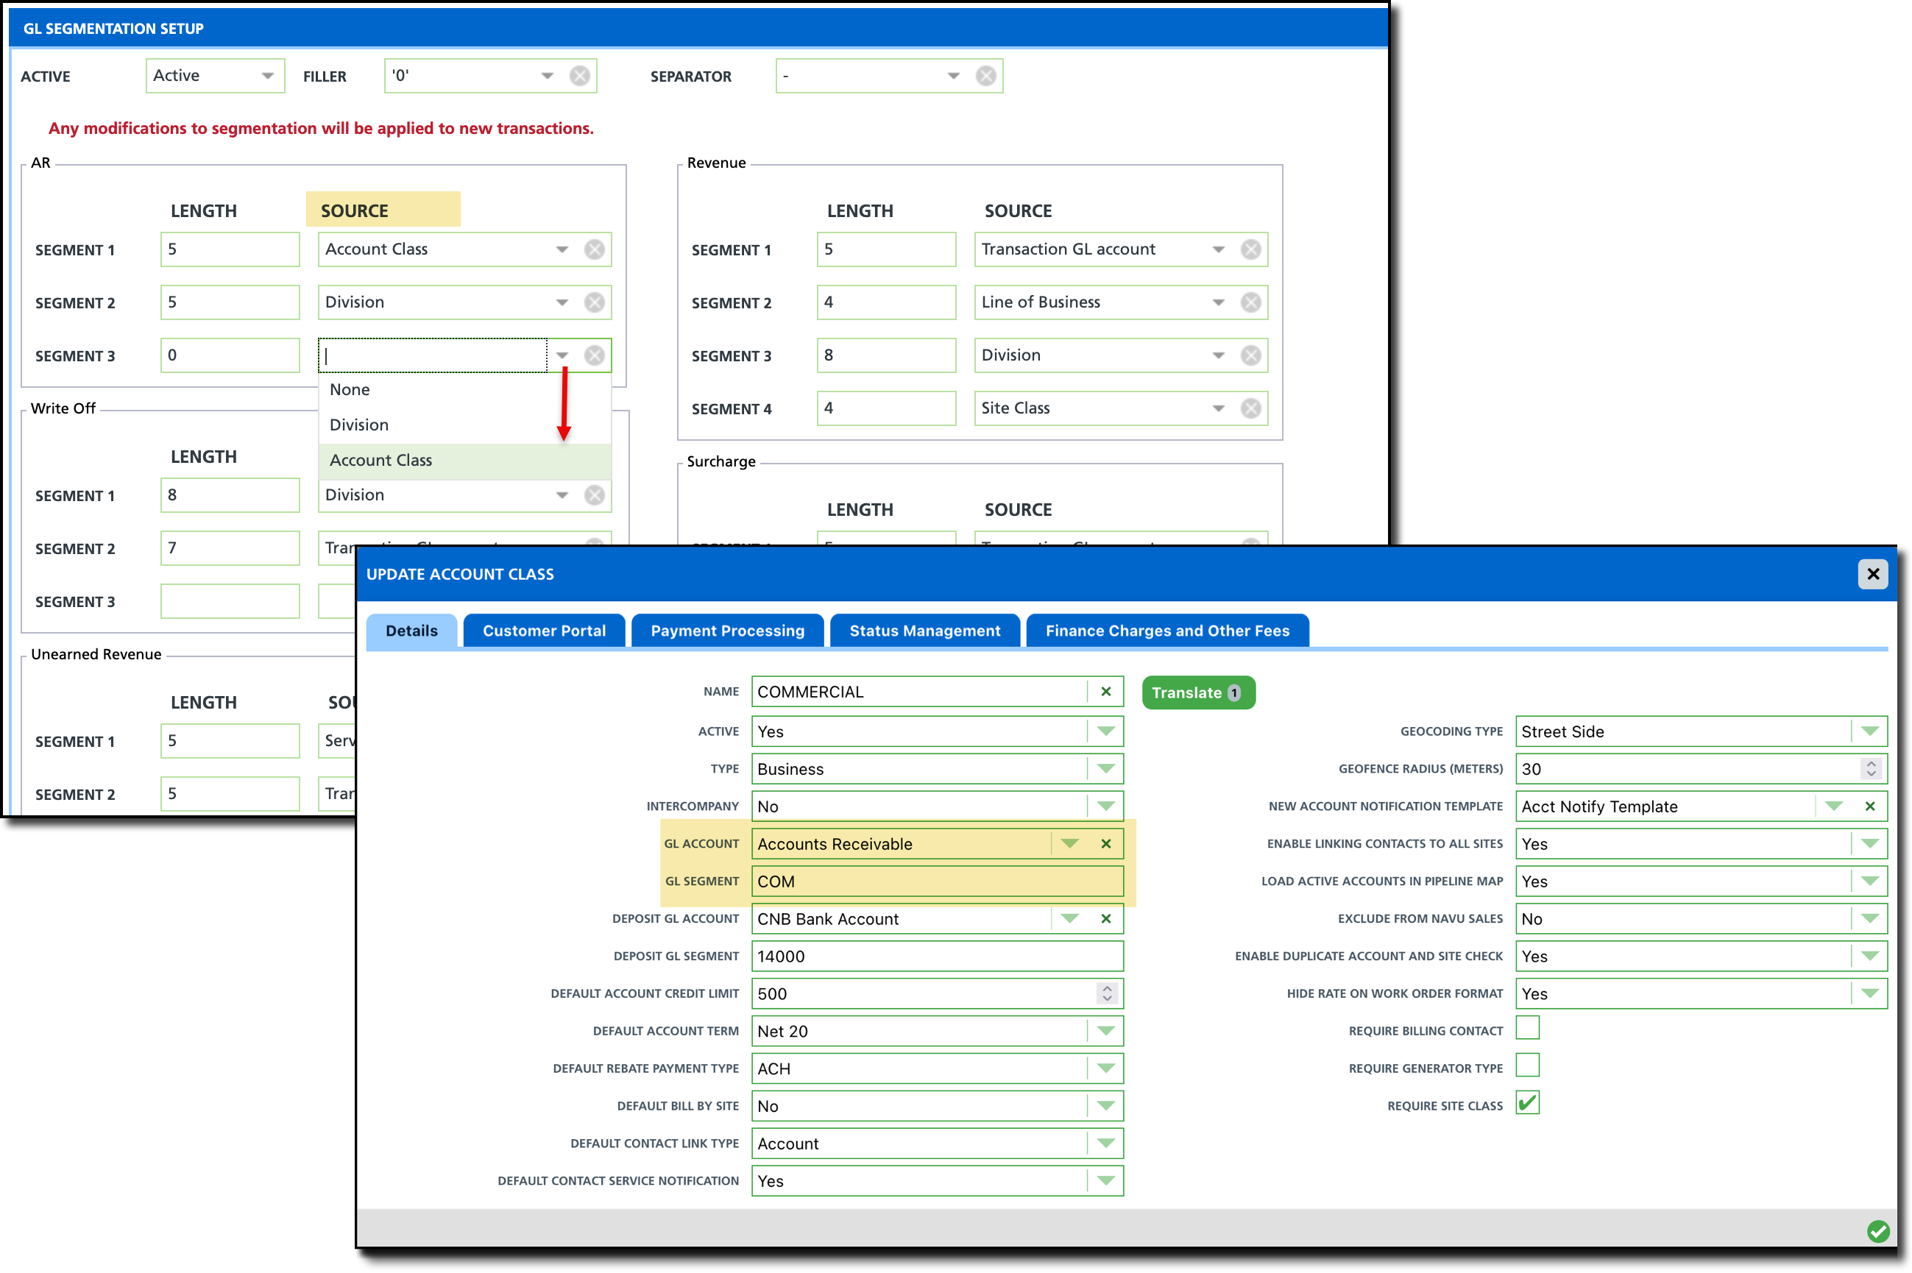Open Revenue Segment 2 Line of Business dropdown
Image resolution: width=1912 pixels, height=1273 pixels.
(x=1218, y=302)
